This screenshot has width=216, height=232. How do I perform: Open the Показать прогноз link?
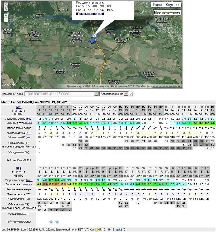(90, 14)
